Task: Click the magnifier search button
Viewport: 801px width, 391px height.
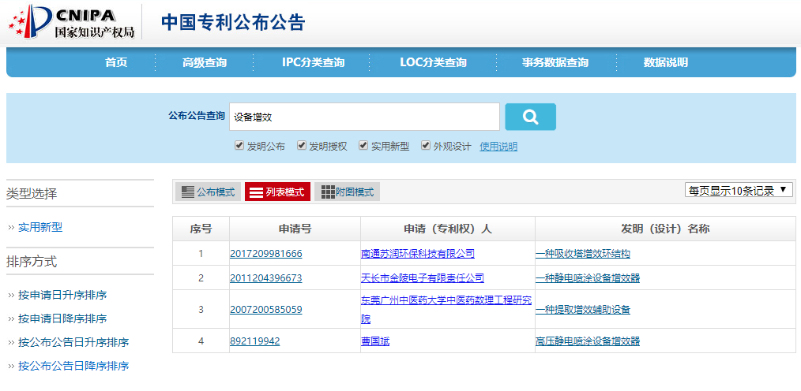Action: pyautogui.click(x=530, y=117)
